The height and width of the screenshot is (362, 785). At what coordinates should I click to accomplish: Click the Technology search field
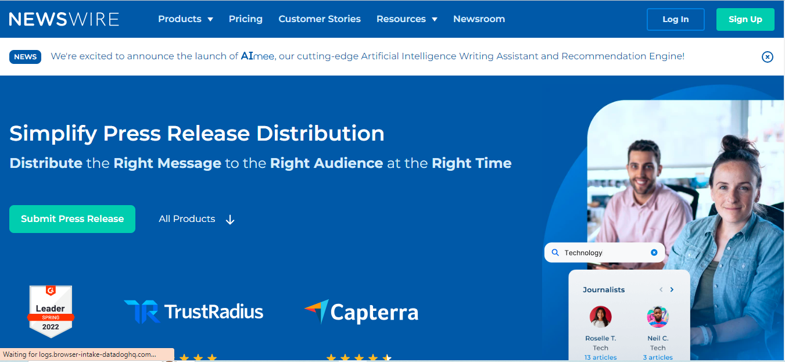(605, 253)
